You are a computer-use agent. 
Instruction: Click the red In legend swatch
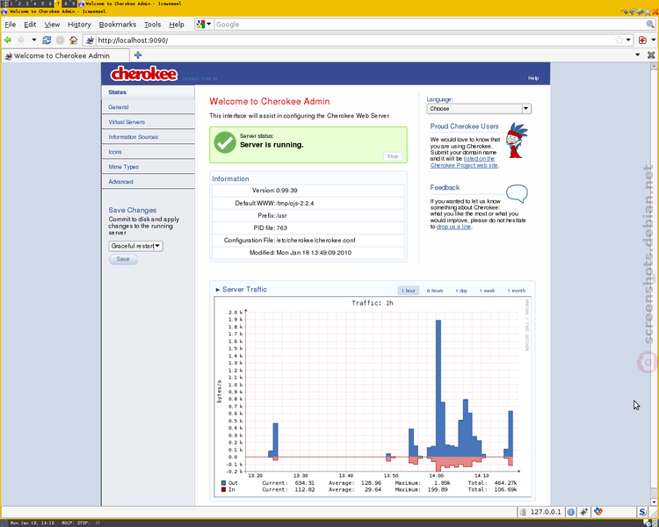click(223, 489)
